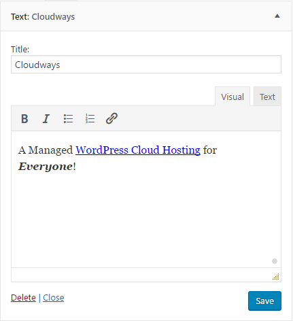Place the cursor in the bold italic word Everyone
This screenshot has width=293, height=321.
point(46,167)
